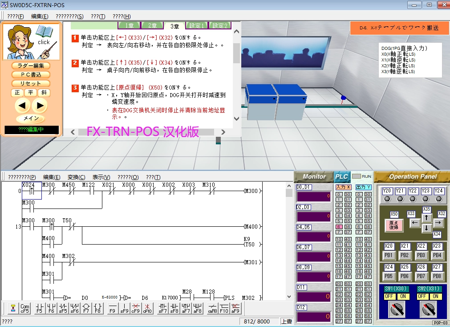Set SW2 (X31) to OFF

pos(422,296)
